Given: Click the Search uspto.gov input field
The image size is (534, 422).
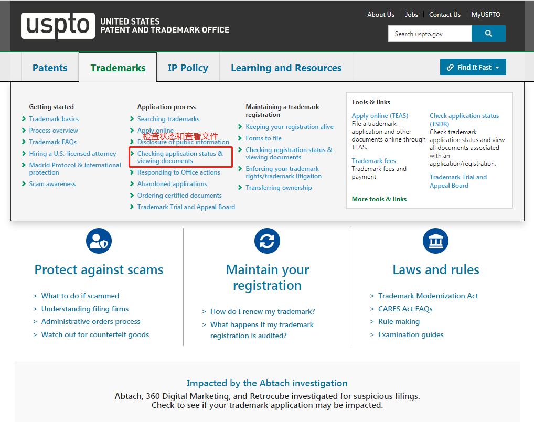Looking at the screenshot, I should (430, 34).
